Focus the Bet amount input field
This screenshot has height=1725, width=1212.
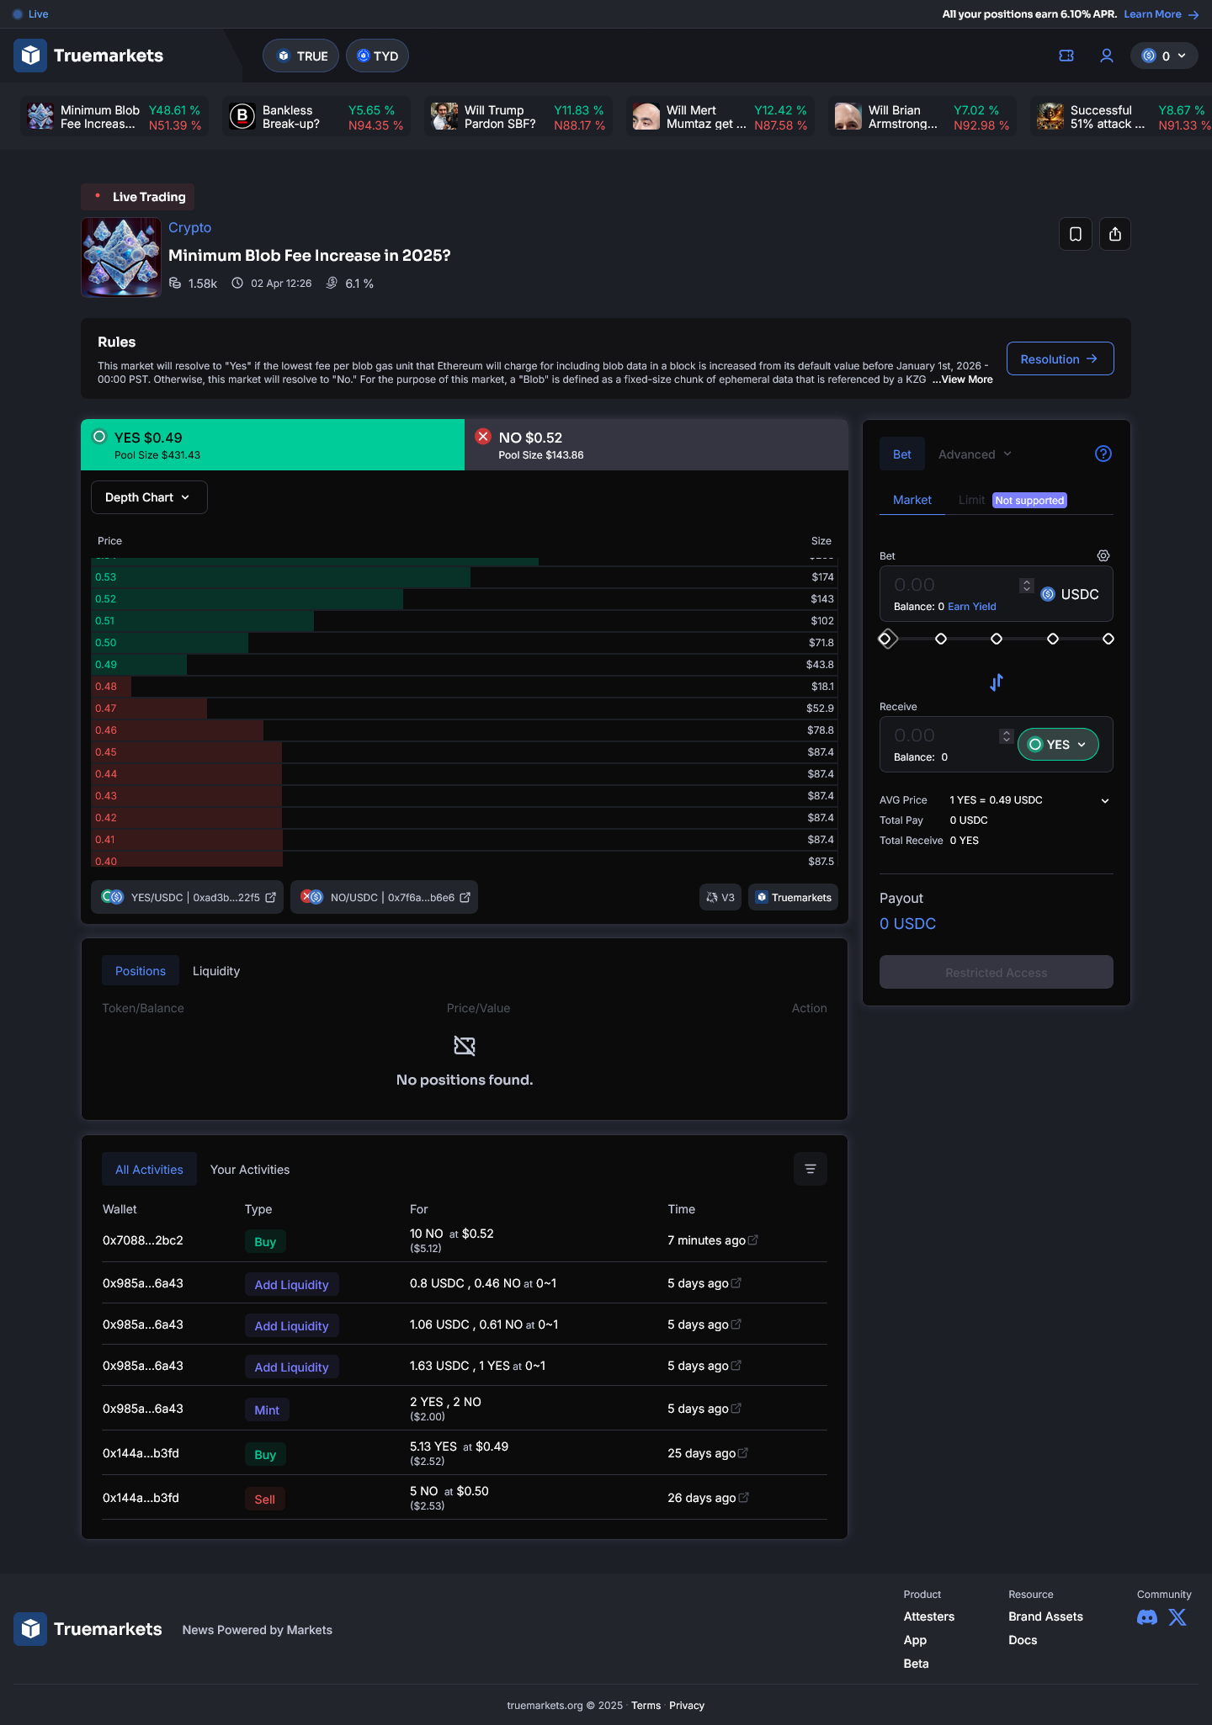point(953,585)
